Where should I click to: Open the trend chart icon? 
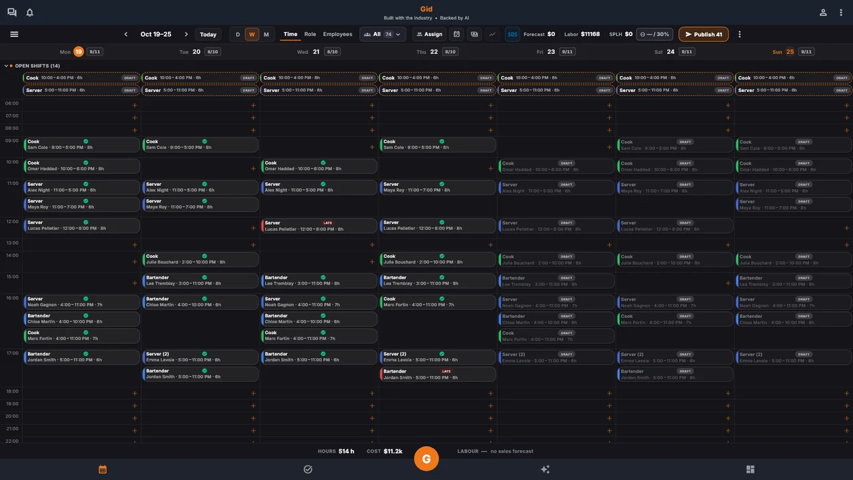click(x=492, y=34)
